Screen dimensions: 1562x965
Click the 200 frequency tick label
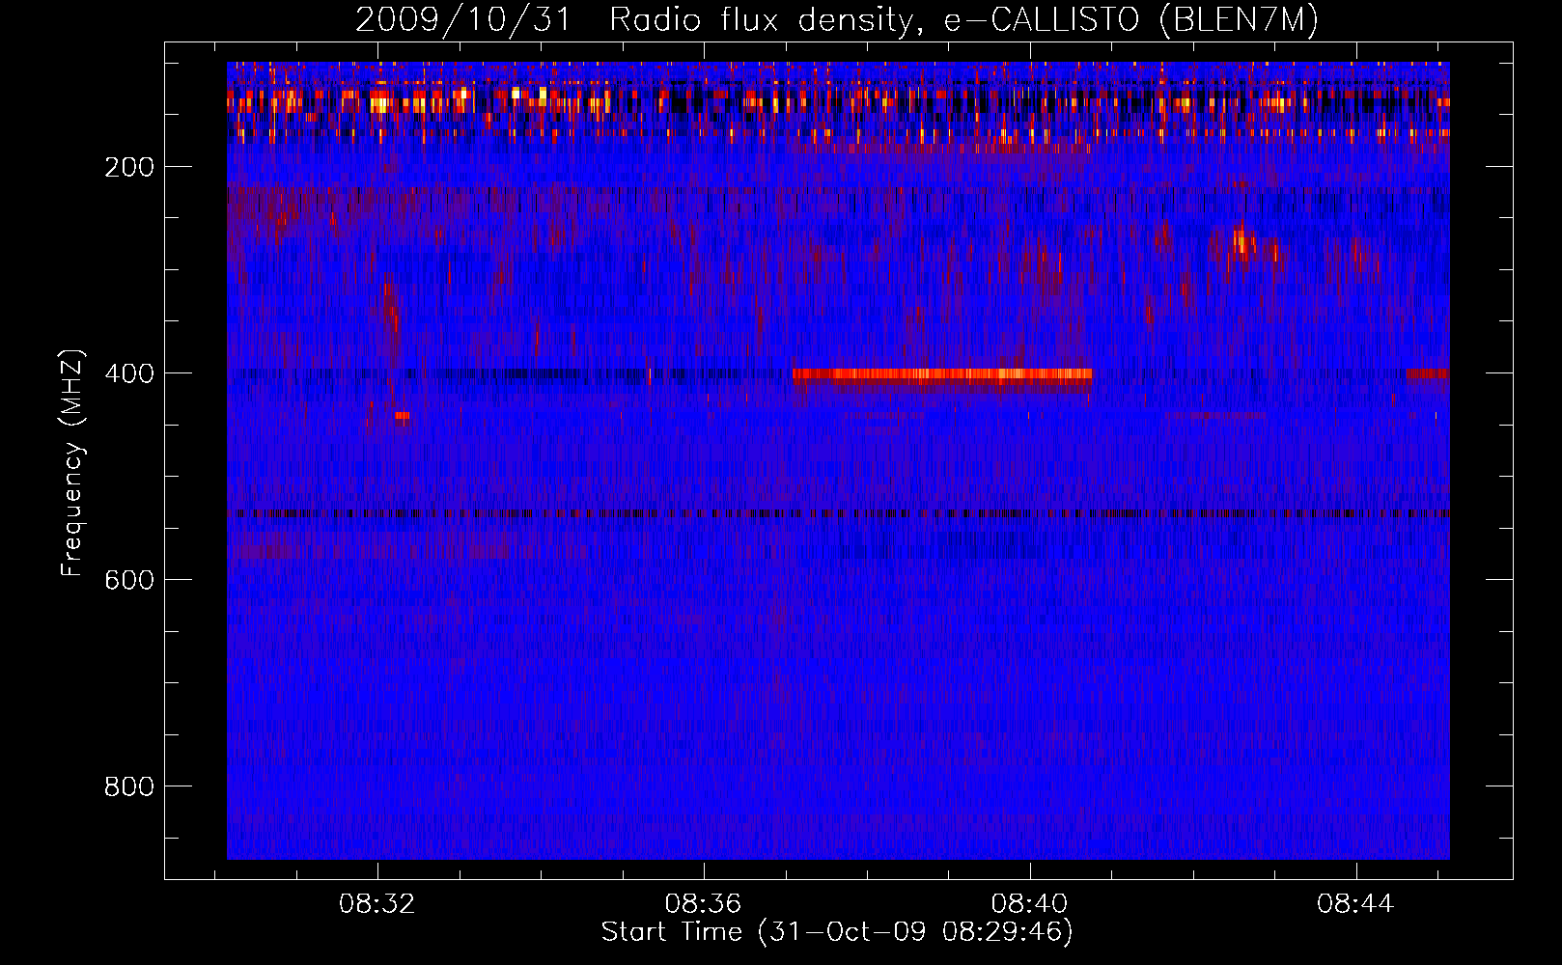(129, 167)
